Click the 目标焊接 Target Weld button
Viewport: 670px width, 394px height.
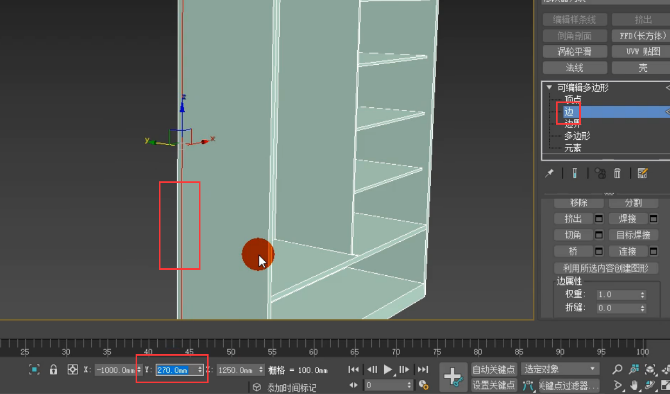click(x=634, y=235)
